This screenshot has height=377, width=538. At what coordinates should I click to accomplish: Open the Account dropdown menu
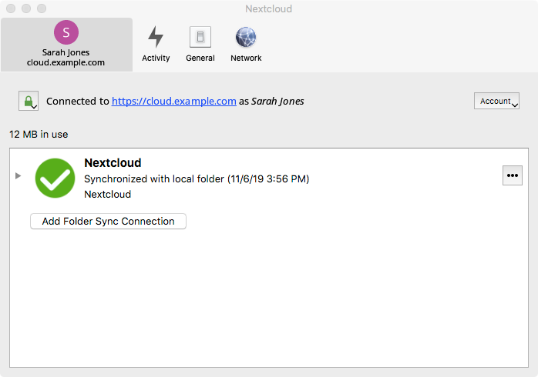coord(496,102)
